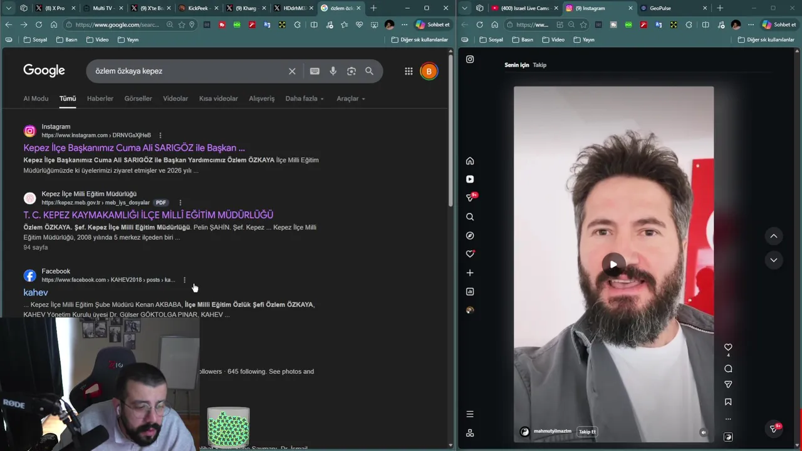Open on-screen keyboard in Google search box

tap(315, 71)
